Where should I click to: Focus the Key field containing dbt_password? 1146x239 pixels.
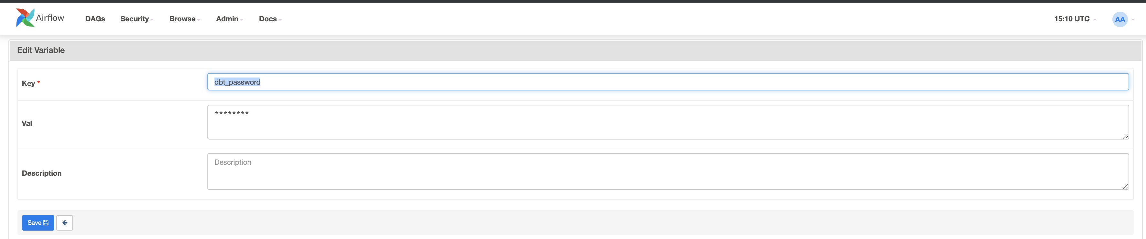coord(667,82)
